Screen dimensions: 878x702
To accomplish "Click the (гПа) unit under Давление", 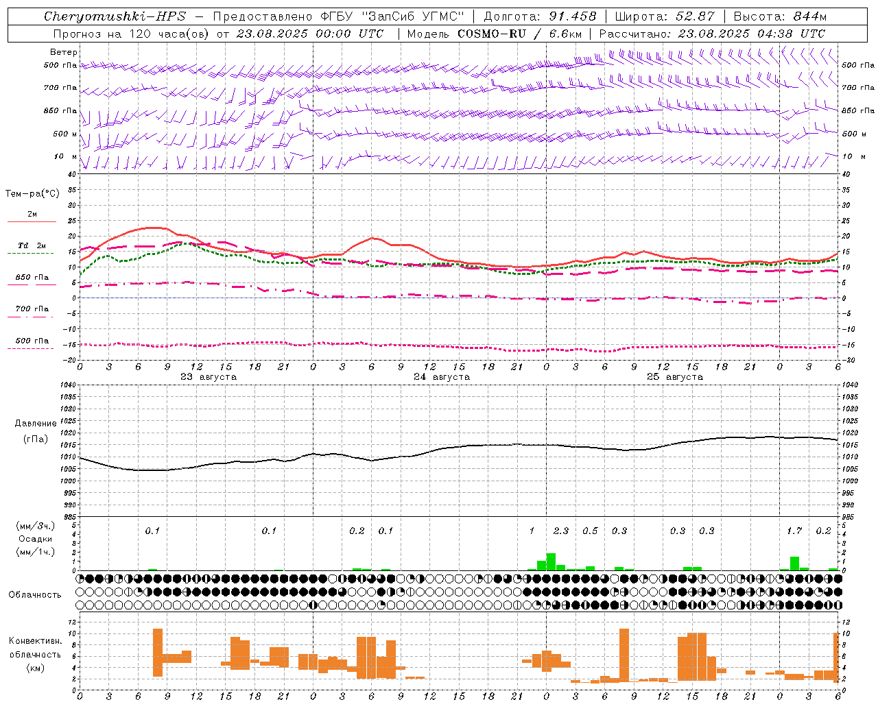I will point(36,439).
